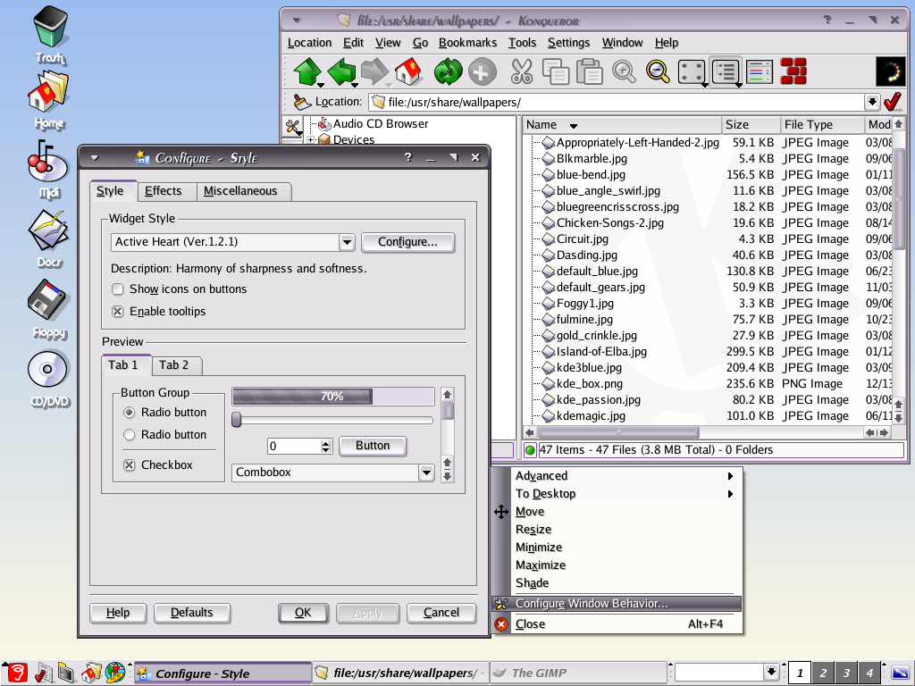
Task: Click the Cut scissors icon
Action: [x=522, y=71]
